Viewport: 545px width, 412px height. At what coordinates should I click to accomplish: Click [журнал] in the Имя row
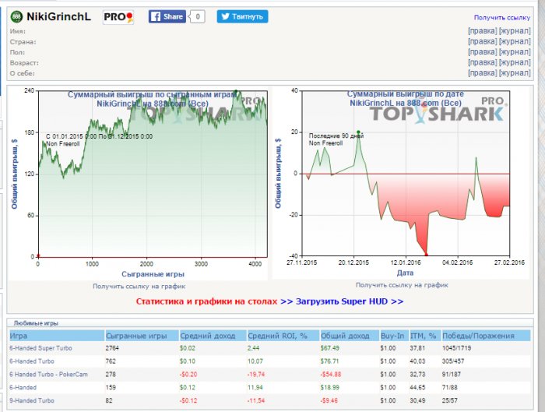point(515,31)
